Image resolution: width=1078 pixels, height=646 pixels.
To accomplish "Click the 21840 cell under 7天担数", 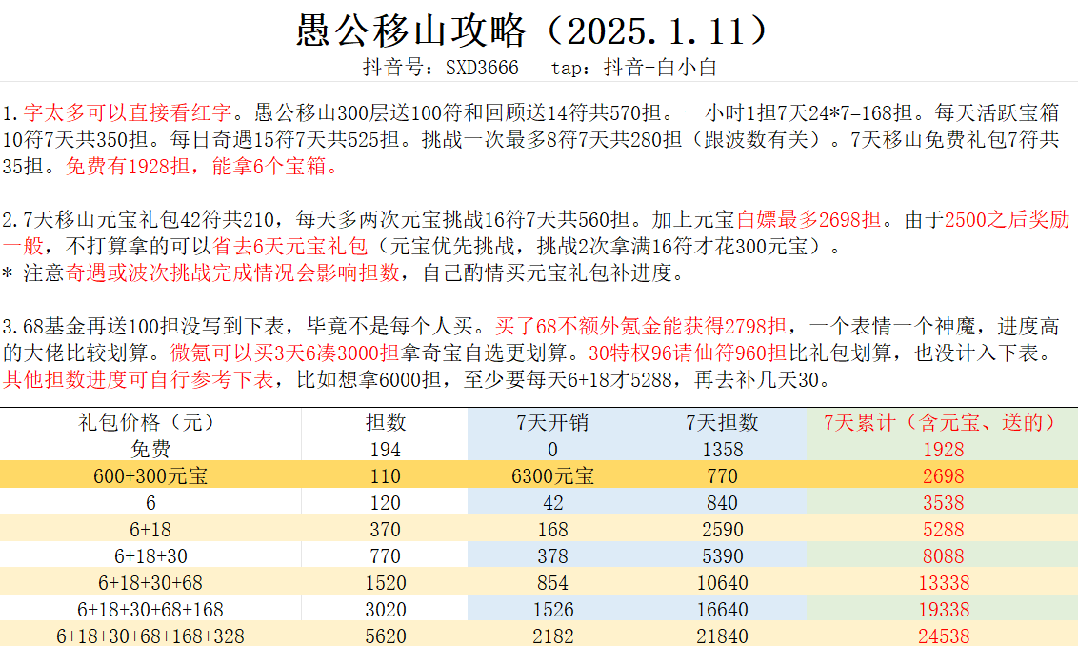I will [722, 636].
